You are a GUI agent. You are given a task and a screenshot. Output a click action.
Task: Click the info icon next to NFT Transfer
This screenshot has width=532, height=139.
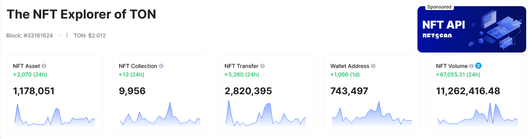(x=263, y=66)
